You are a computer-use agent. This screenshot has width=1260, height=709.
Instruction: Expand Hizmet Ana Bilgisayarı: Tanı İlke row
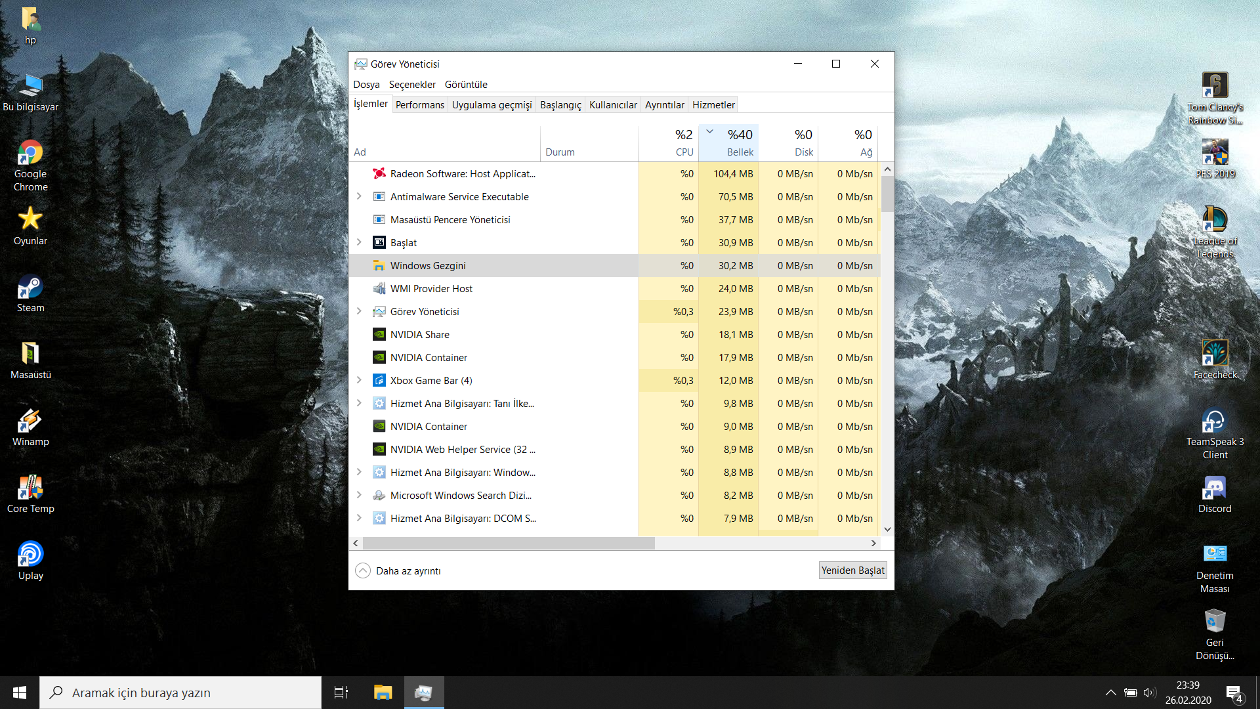tap(359, 403)
